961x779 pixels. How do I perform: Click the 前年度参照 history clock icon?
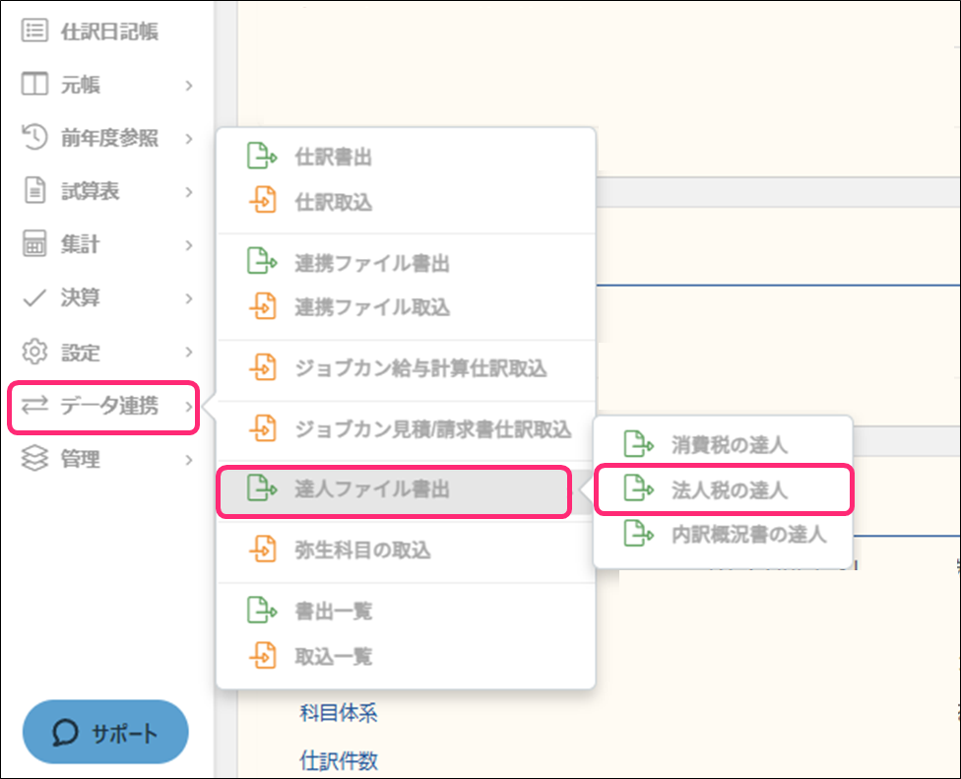point(34,137)
